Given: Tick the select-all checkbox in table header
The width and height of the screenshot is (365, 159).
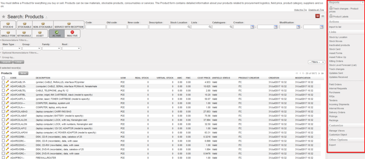Looking at the screenshot, I should [x=3, y=77].
